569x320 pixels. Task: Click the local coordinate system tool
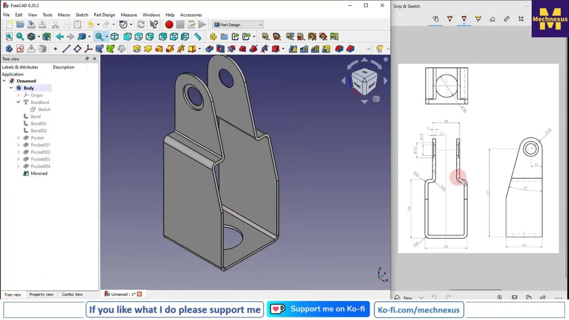click(x=89, y=49)
